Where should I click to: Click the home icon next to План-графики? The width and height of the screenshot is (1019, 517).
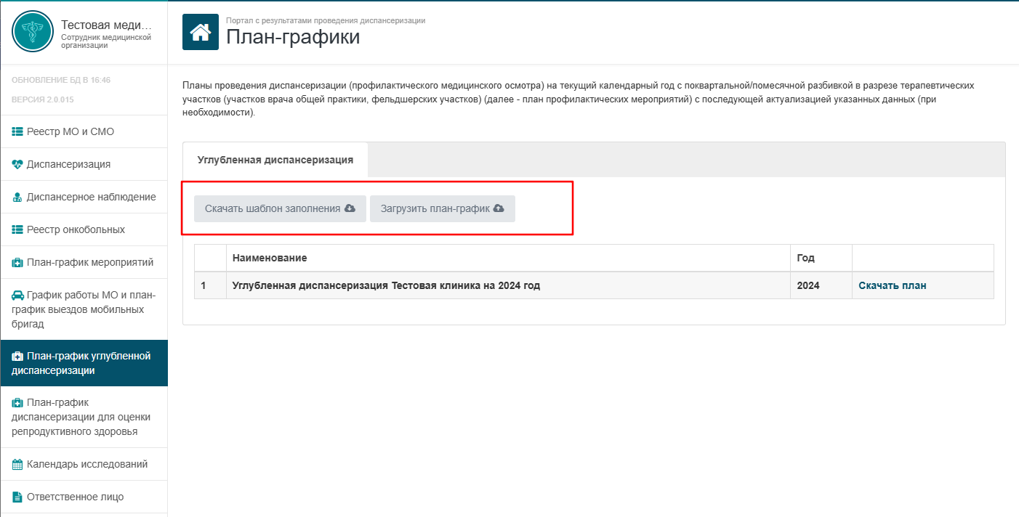200,32
